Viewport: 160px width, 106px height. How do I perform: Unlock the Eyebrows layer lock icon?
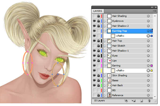pos(98,21)
